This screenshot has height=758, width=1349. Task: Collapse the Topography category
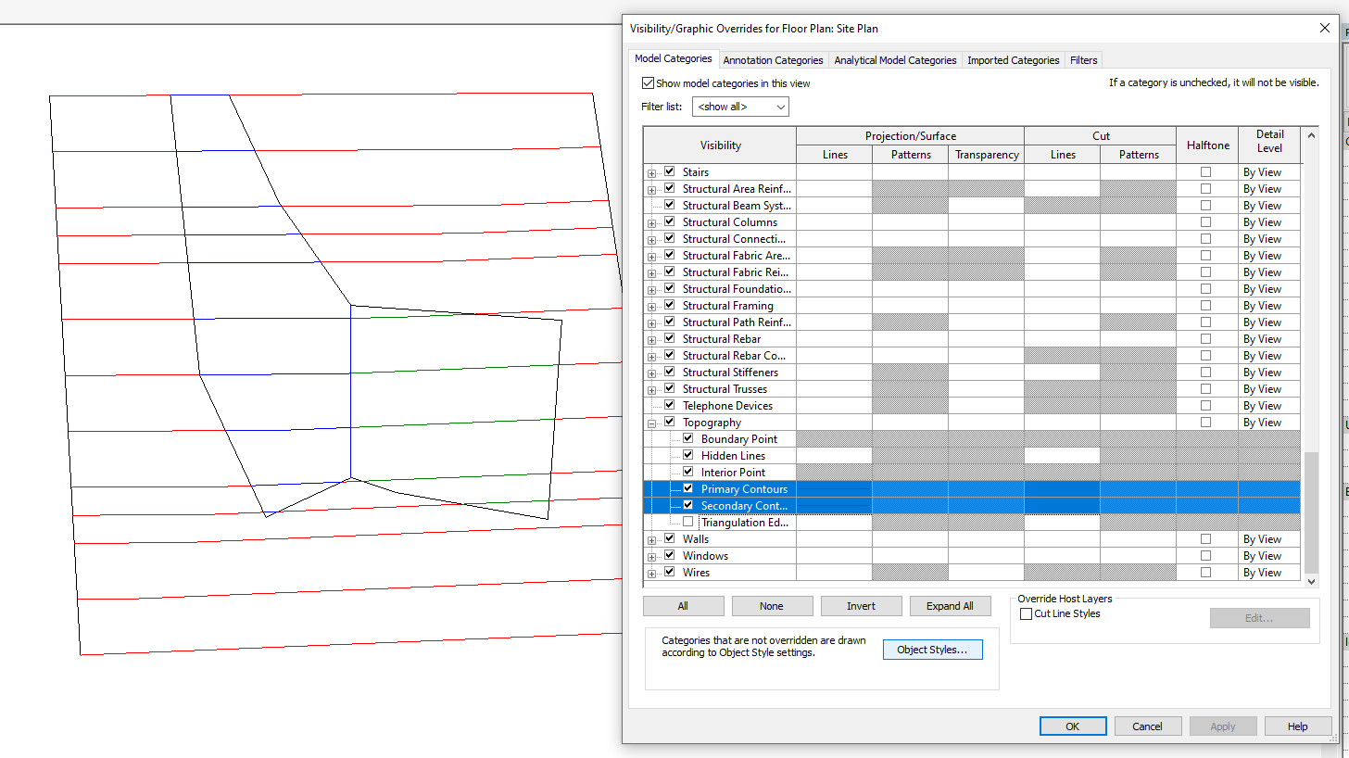coord(651,423)
